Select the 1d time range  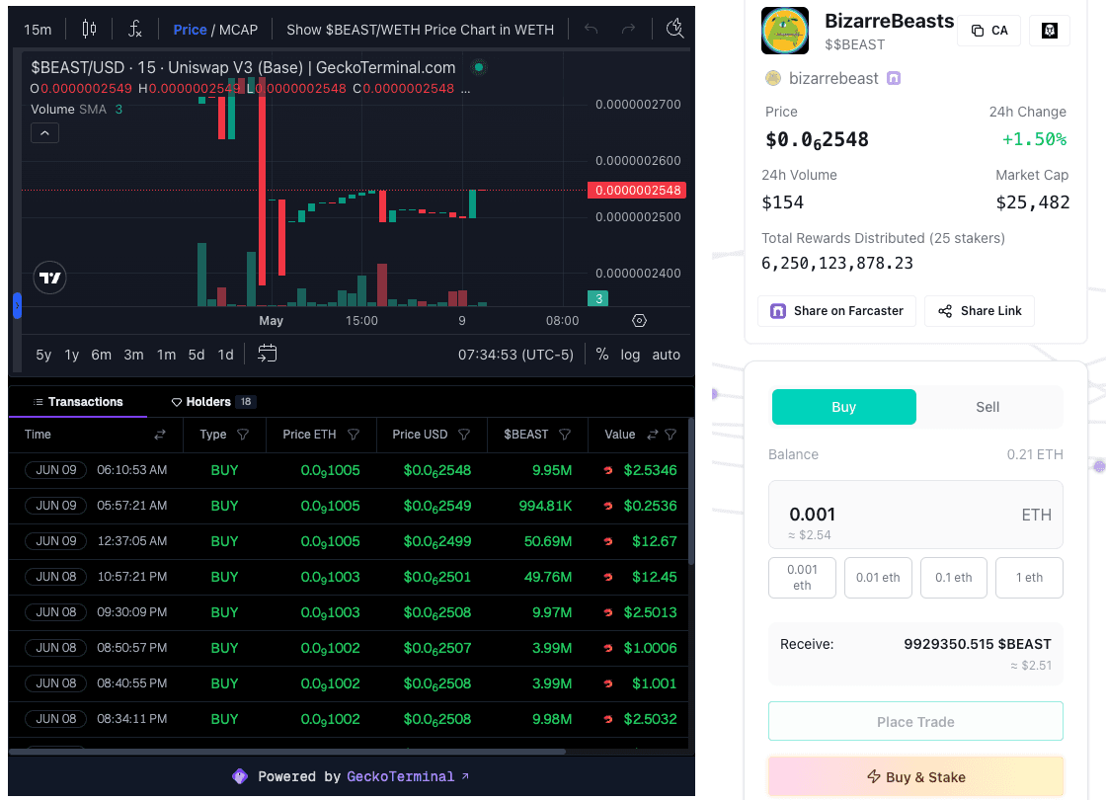tap(225, 355)
